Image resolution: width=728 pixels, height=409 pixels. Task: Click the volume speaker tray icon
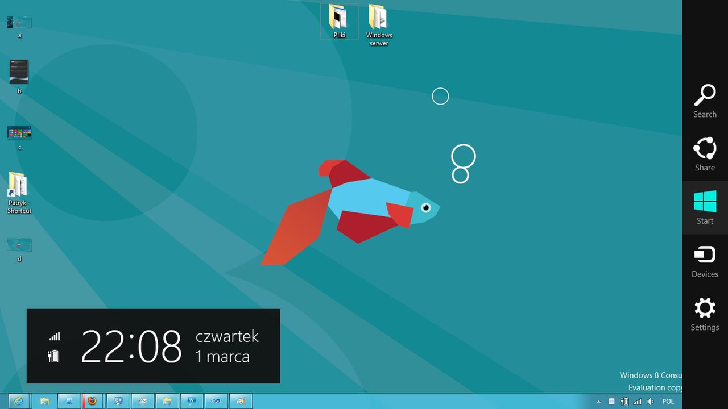click(650, 402)
